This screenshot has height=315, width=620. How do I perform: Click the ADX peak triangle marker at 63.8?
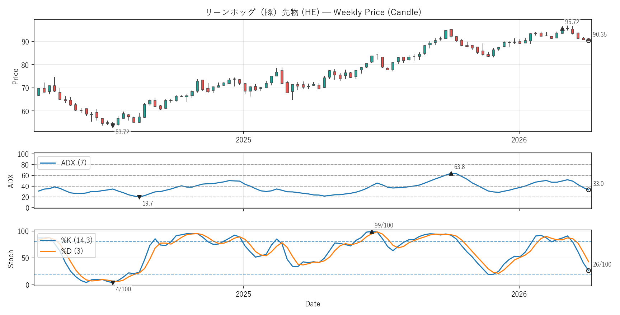(451, 174)
